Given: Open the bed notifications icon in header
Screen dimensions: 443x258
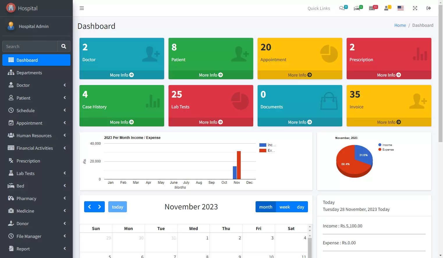Looking at the screenshot, I should point(357,8).
